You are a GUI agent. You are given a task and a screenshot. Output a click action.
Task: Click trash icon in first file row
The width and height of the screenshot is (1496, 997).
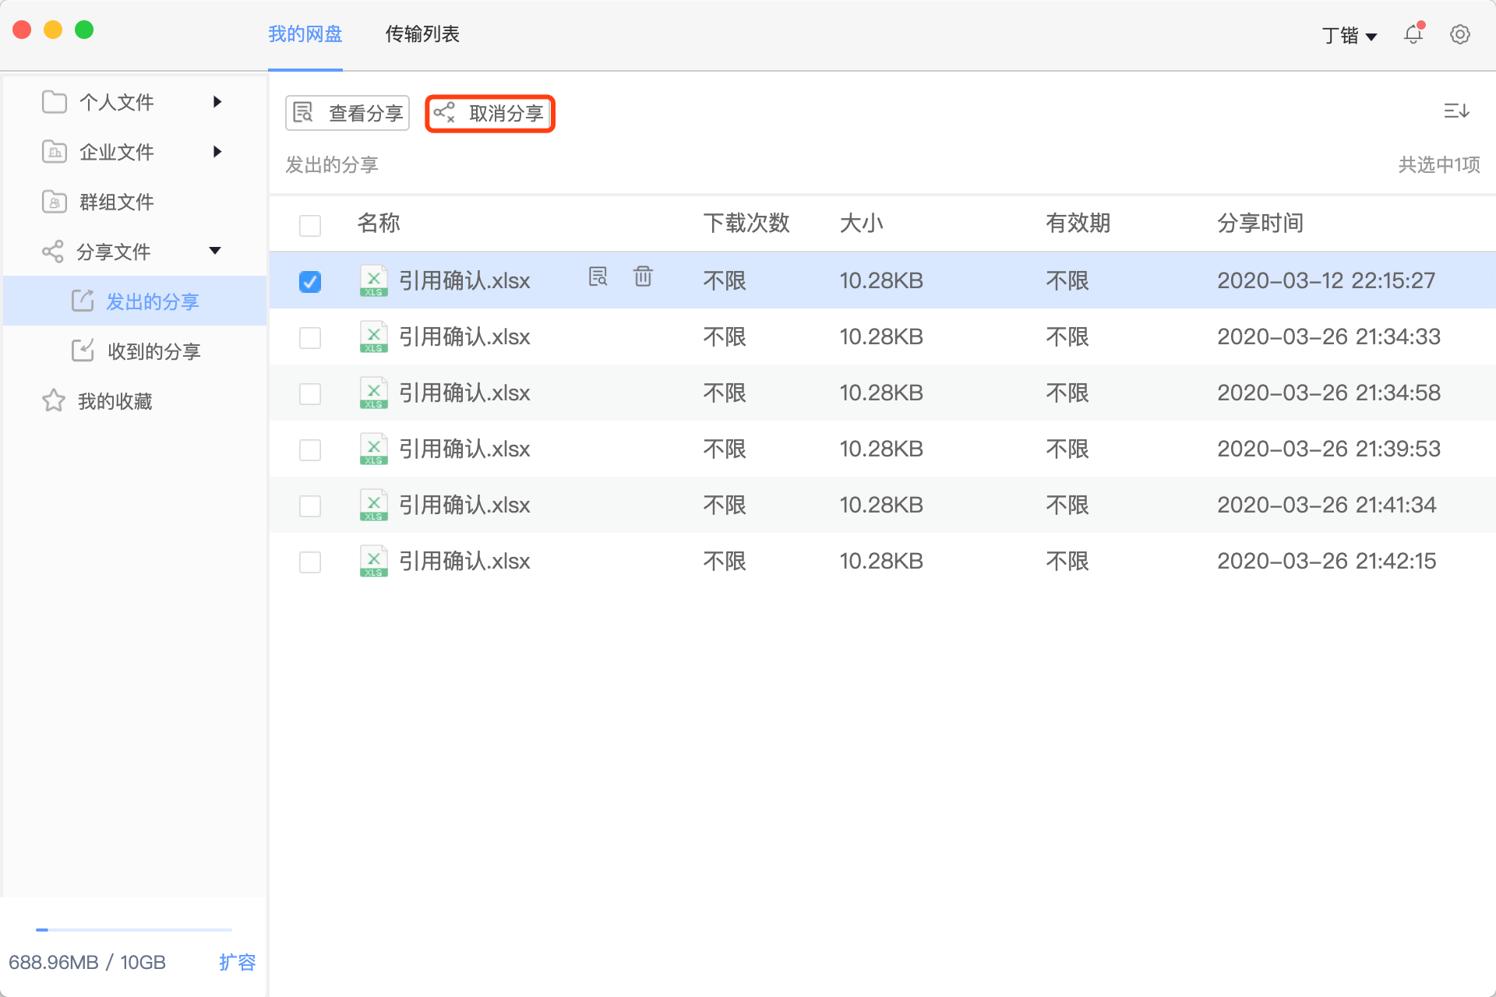643,277
